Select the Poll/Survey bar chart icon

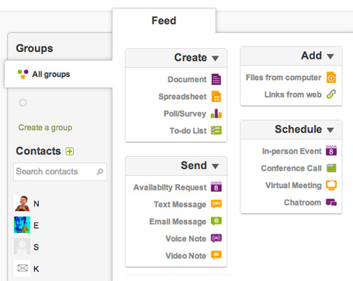coord(216,113)
